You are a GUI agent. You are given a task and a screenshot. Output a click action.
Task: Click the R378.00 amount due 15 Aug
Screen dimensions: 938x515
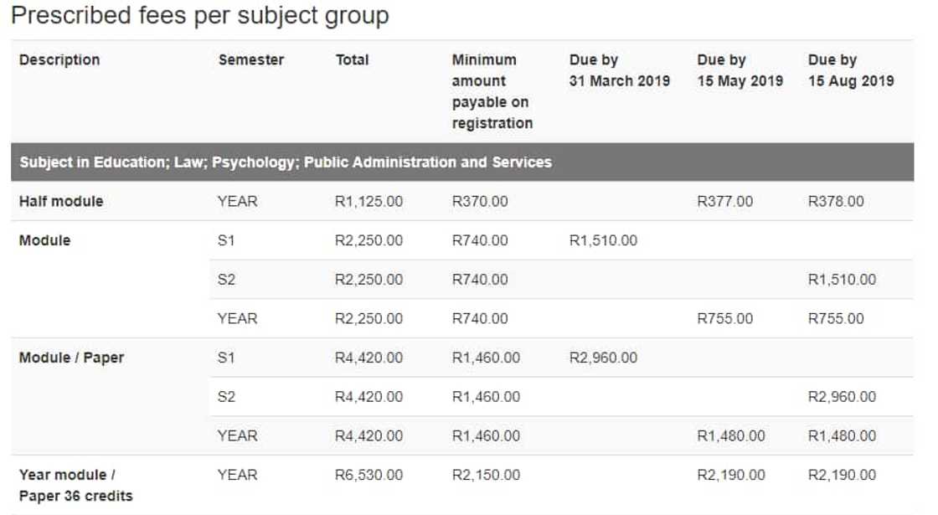tap(836, 202)
